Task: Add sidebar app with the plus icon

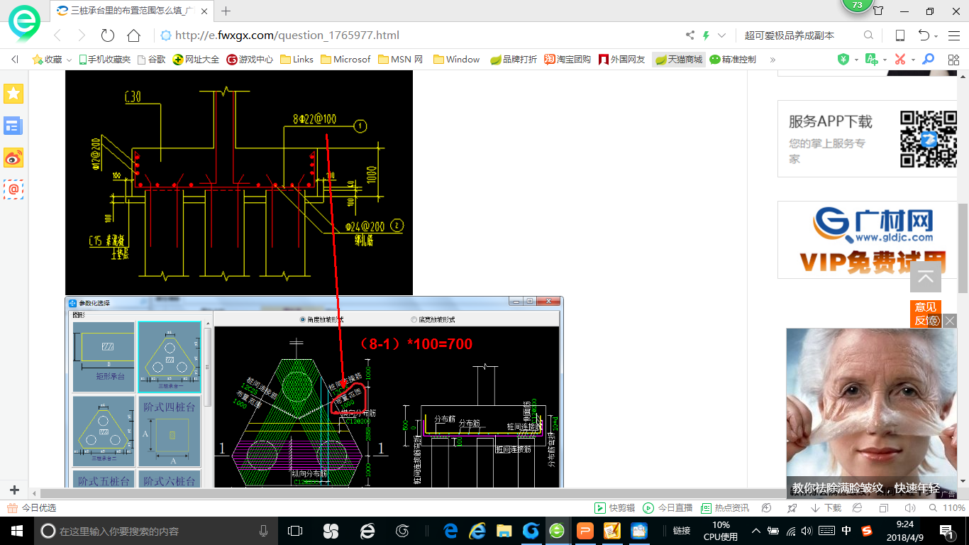Action: [x=14, y=490]
